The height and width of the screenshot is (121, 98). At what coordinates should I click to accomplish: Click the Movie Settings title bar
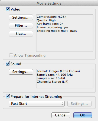click(49, 3)
